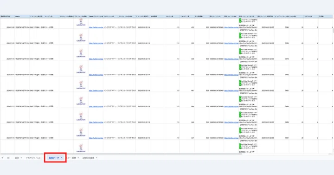Open Twitter account URL link in 2024/01/10 row

pos(96,59)
